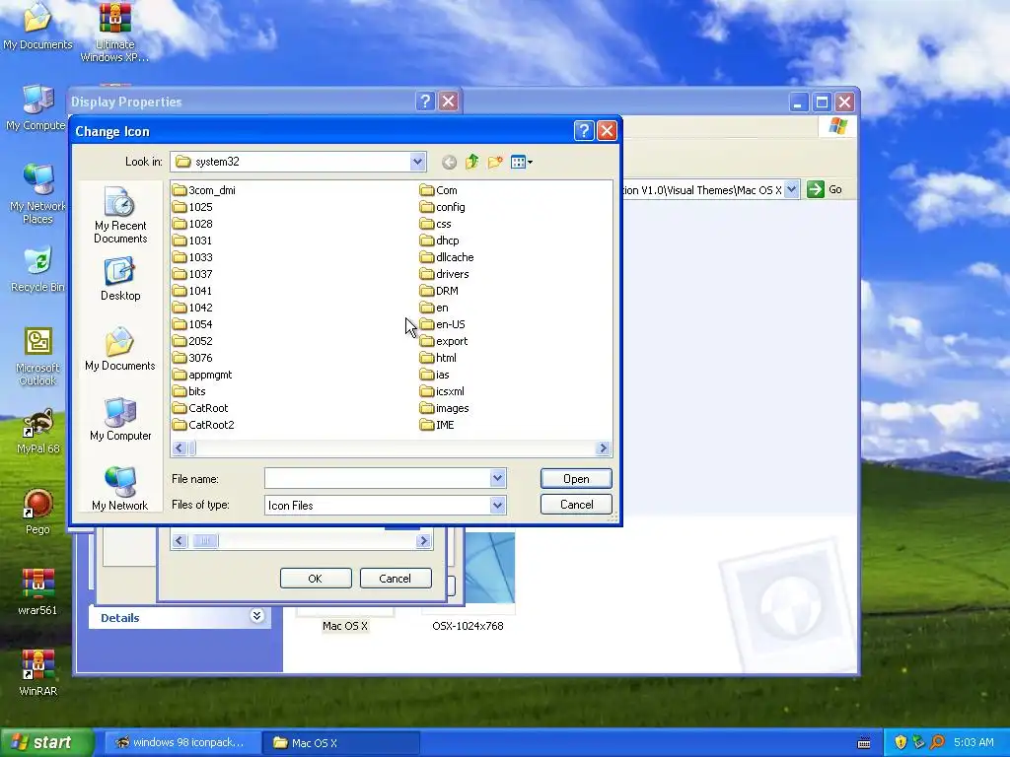The height and width of the screenshot is (757, 1010).
Task: Select the config folder
Action: click(443, 207)
